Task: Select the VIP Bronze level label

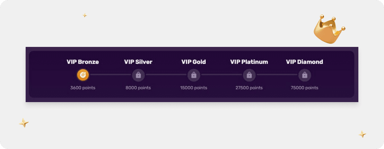Action: 83,62
